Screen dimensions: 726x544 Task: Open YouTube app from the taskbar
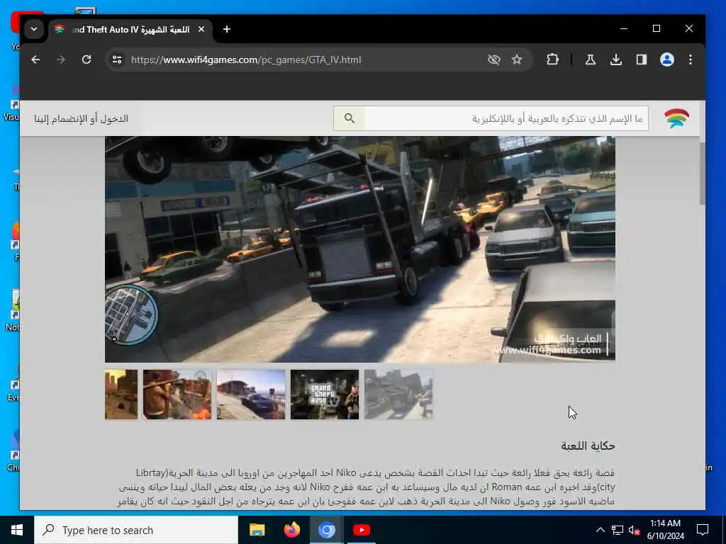pos(361,530)
